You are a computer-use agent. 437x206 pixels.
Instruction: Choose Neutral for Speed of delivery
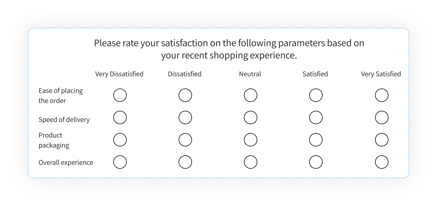pos(250,117)
